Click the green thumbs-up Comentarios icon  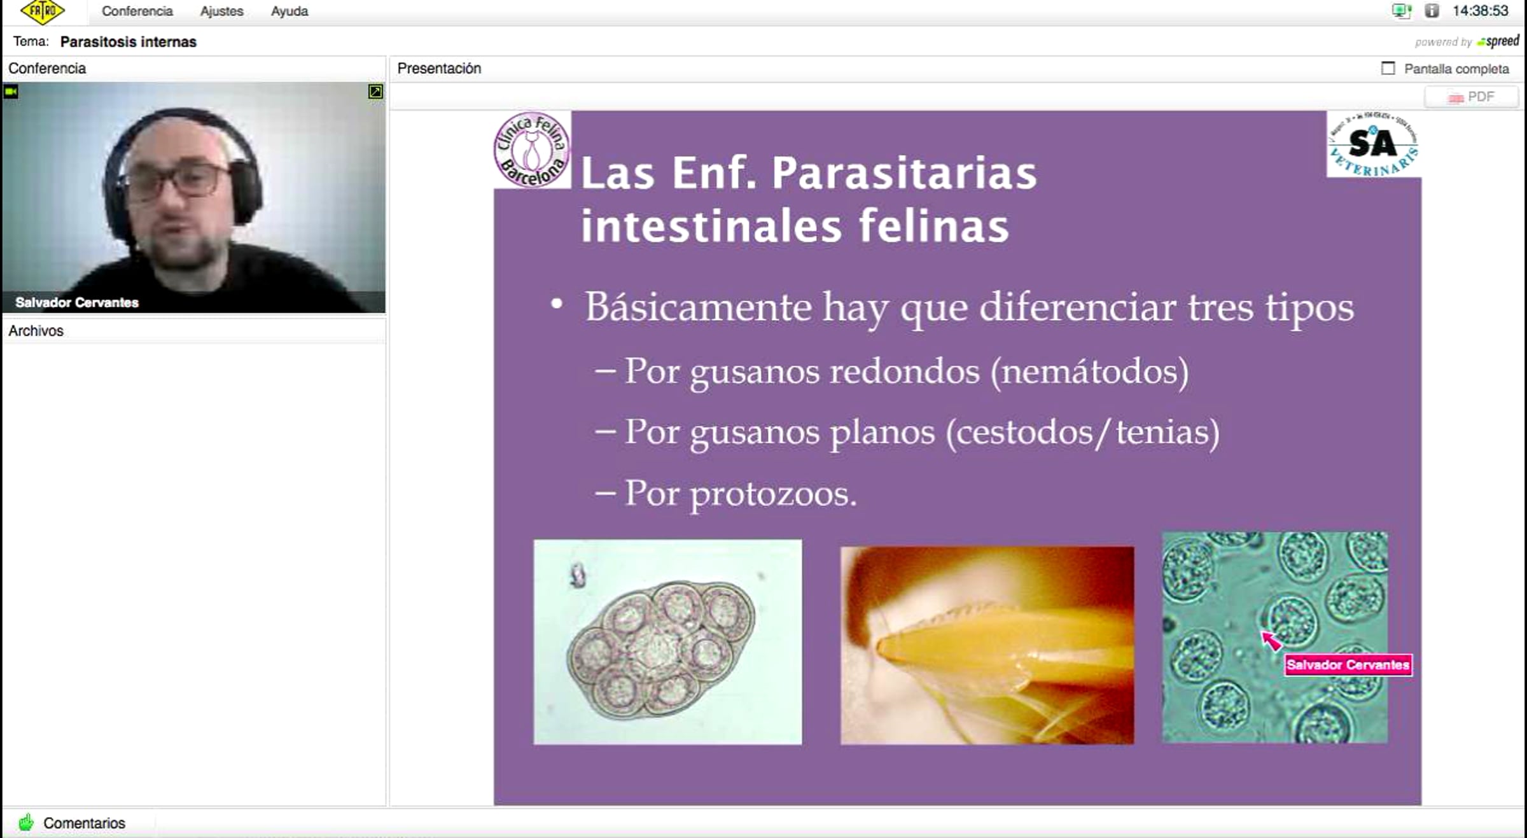[26, 822]
